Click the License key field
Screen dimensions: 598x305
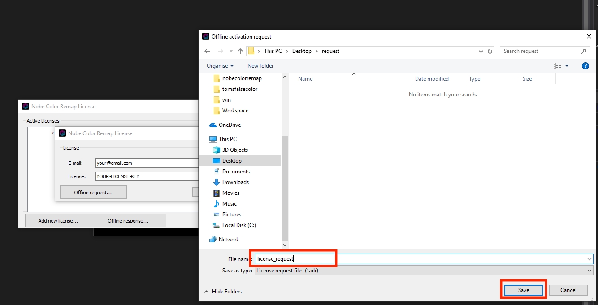pyautogui.click(x=147, y=176)
